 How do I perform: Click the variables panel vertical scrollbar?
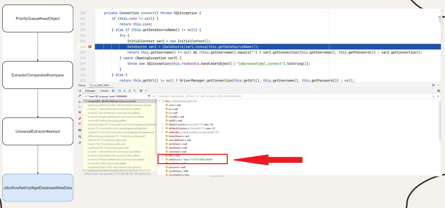click(440, 121)
